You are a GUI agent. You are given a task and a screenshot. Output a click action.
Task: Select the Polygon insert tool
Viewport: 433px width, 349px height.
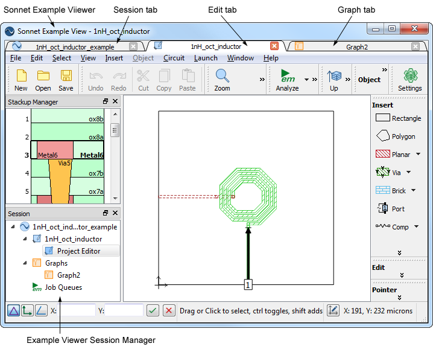(396, 136)
